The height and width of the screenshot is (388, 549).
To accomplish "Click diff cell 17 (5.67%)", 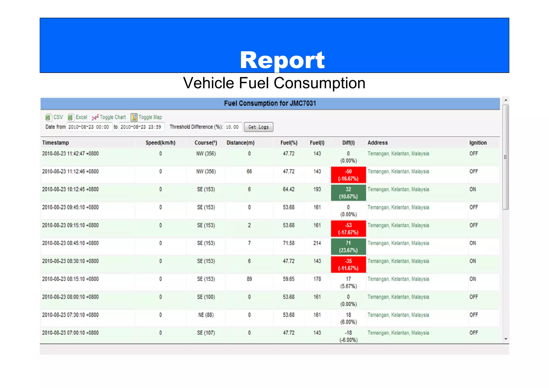I will 348,283.
